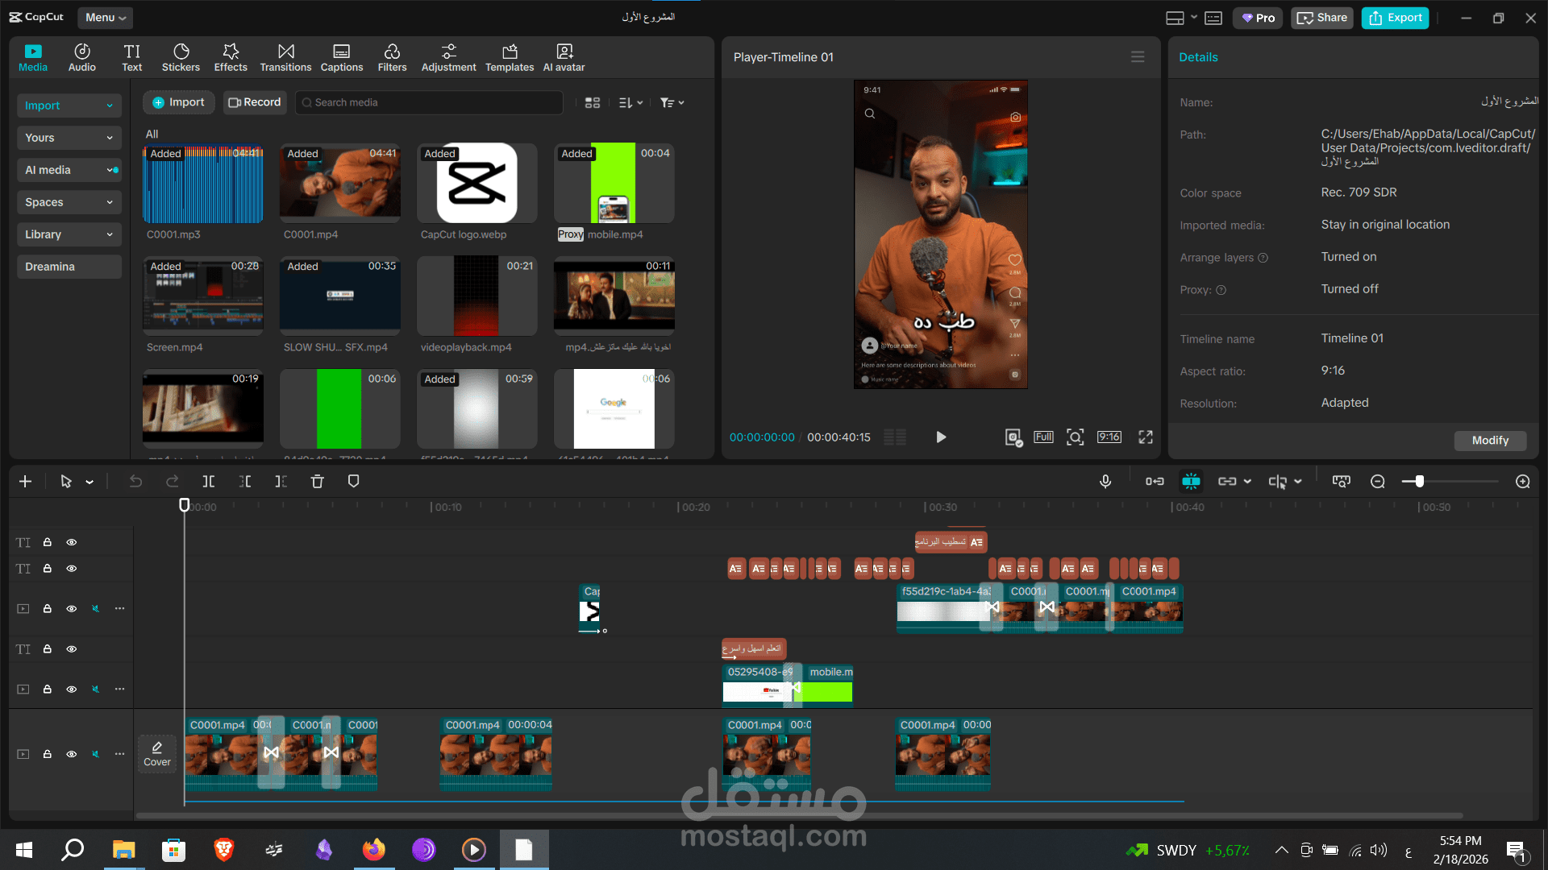Open the Transitions panel
The width and height of the screenshot is (1548, 870).
[285, 57]
